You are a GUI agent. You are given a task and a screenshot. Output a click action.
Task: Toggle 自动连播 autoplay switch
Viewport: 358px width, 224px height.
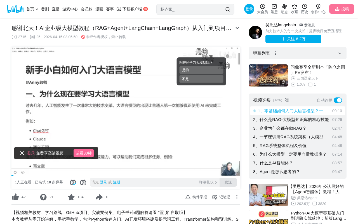[338, 100]
